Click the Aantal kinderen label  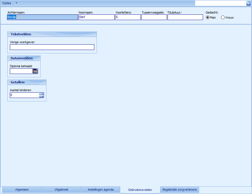(x=21, y=90)
